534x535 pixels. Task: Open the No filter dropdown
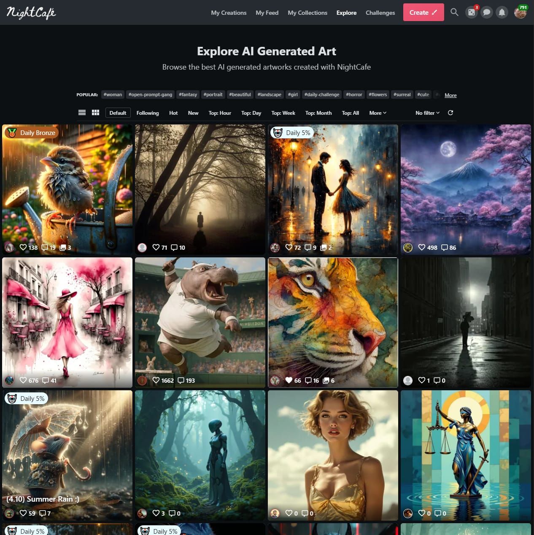click(x=427, y=113)
